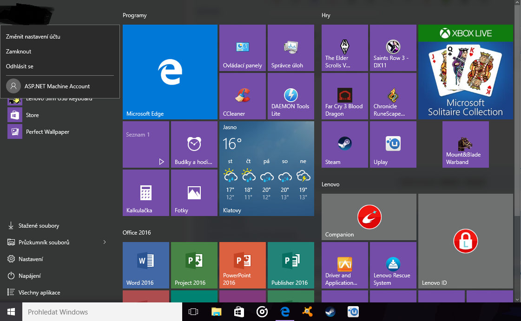The height and width of the screenshot is (321, 521).
Task: Open the Kalkulačka calculator tile
Action: [x=145, y=193]
